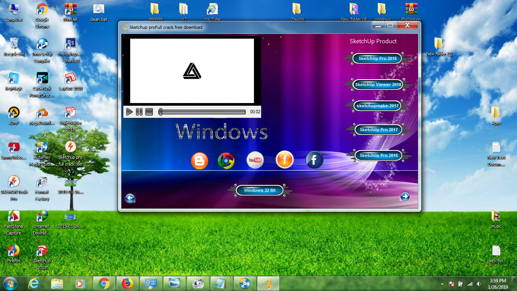Show hidden system tray icons

(x=442, y=284)
